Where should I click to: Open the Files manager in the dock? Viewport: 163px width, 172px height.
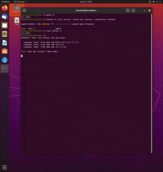[x=5, y=26]
